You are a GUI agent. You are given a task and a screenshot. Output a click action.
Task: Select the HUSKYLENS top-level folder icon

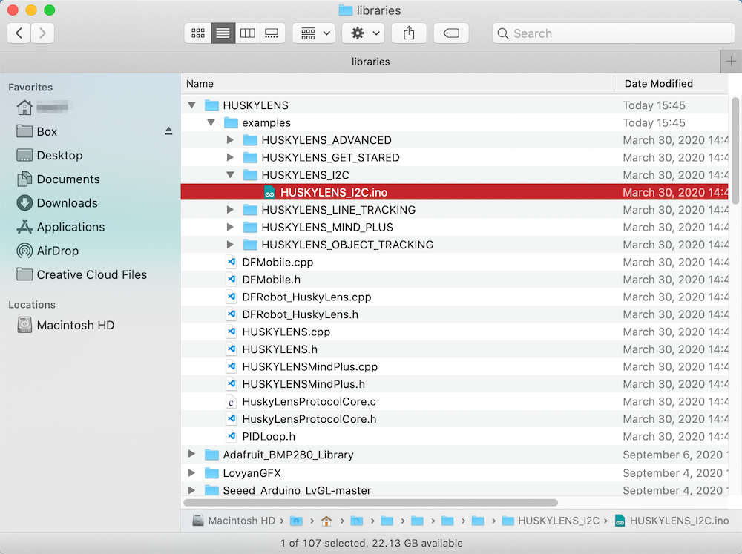click(211, 105)
